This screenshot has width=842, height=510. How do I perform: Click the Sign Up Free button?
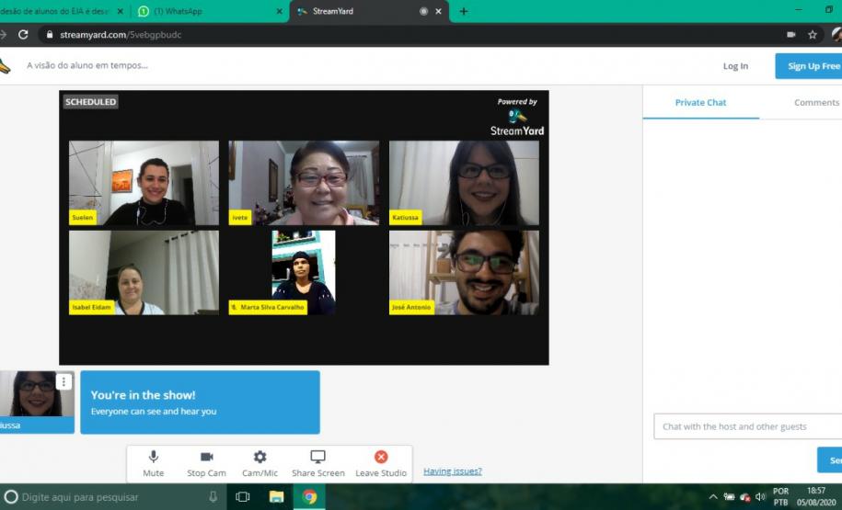click(809, 66)
